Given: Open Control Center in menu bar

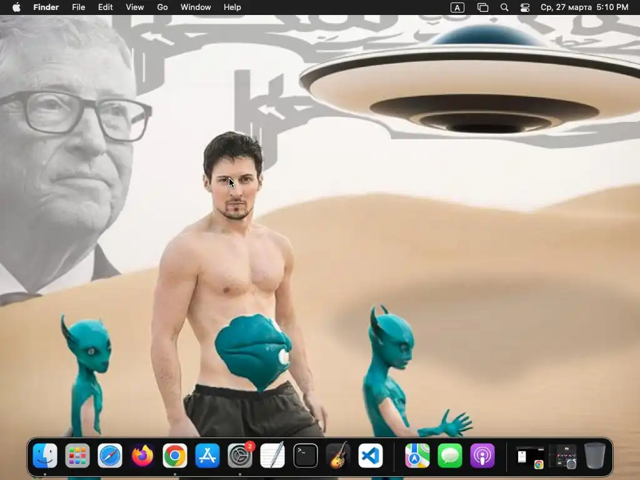Looking at the screenshot, I should 525,7.
